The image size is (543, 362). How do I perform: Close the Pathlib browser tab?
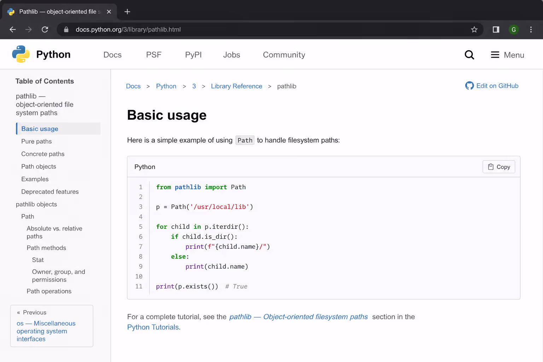(x=109, y=12)
